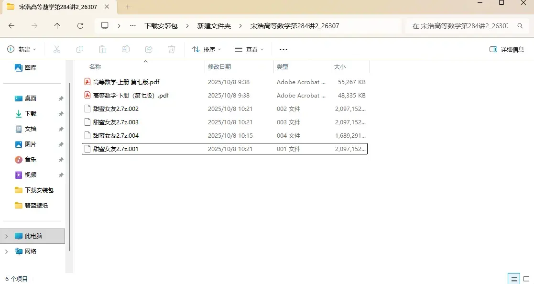This screenshot has height=284, width=534.
Task: Click the search magnifier icon
Action: tap(520, 26)
